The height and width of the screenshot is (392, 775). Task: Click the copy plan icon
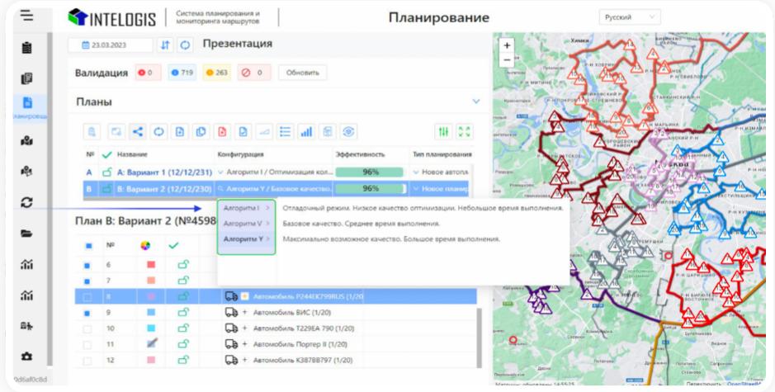point(201,131)
